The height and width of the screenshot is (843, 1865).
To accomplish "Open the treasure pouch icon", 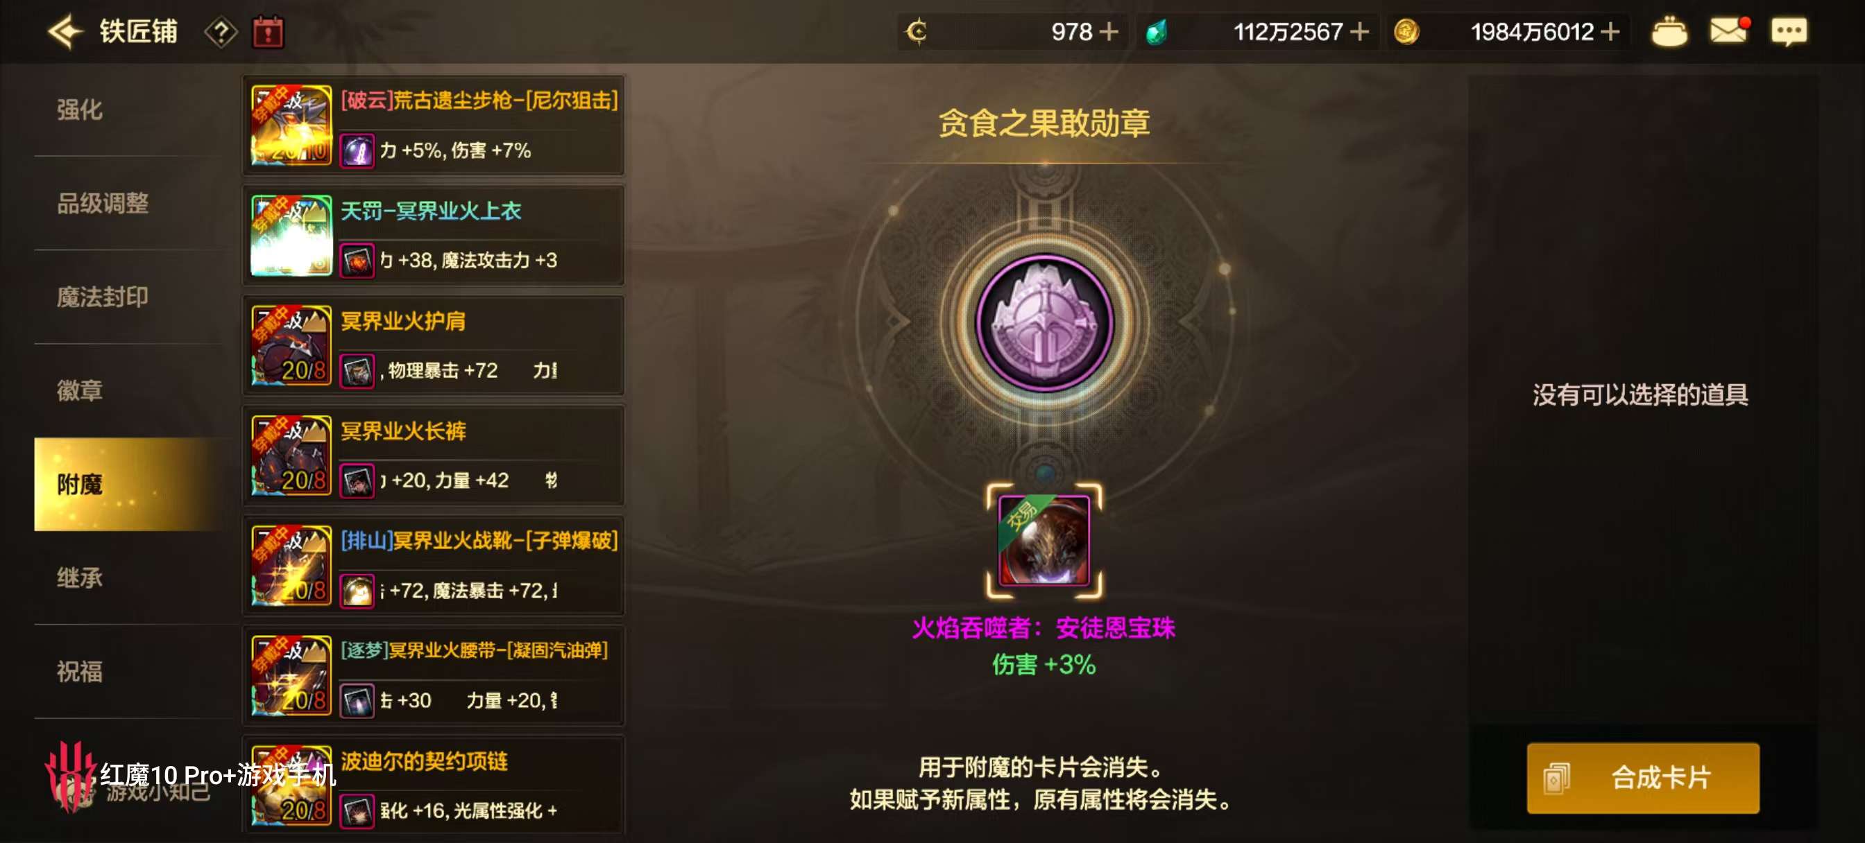I will point(1669,32).
